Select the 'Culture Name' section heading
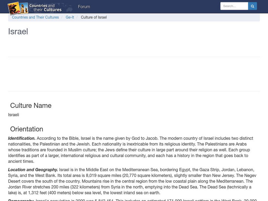268x201 pixels. 30,105
